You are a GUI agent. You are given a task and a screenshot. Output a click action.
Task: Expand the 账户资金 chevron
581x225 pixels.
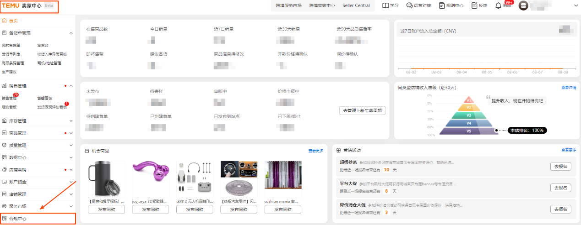71,182
